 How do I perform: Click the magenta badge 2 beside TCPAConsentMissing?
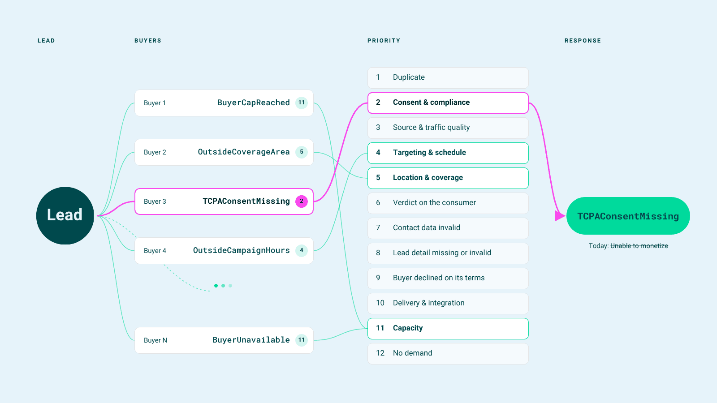(302, 201)
